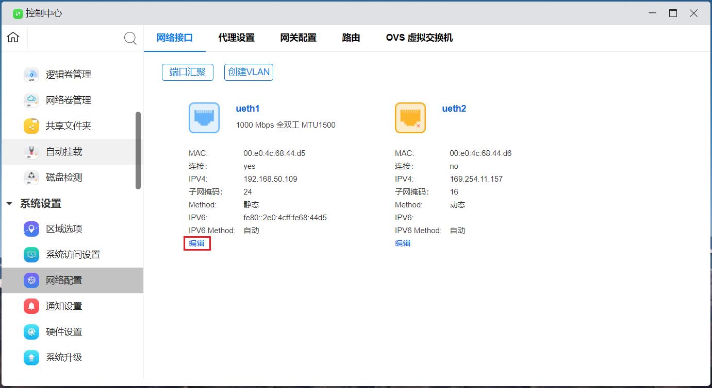Click 编辑 link under ueth2
This screenshot has height=388, width=712.
403,243
